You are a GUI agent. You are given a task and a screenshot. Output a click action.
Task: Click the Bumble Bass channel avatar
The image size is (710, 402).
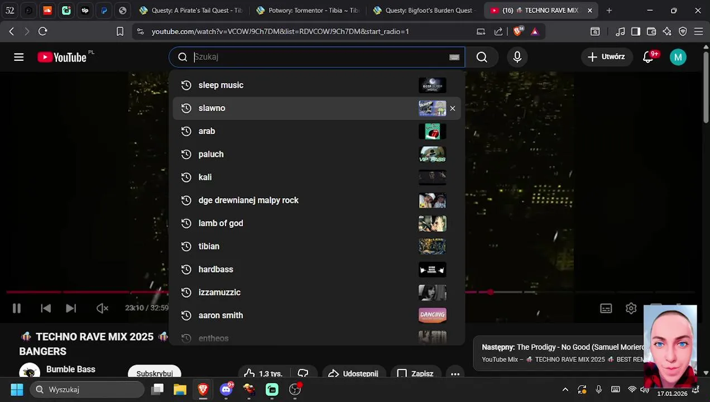(30, 371)
